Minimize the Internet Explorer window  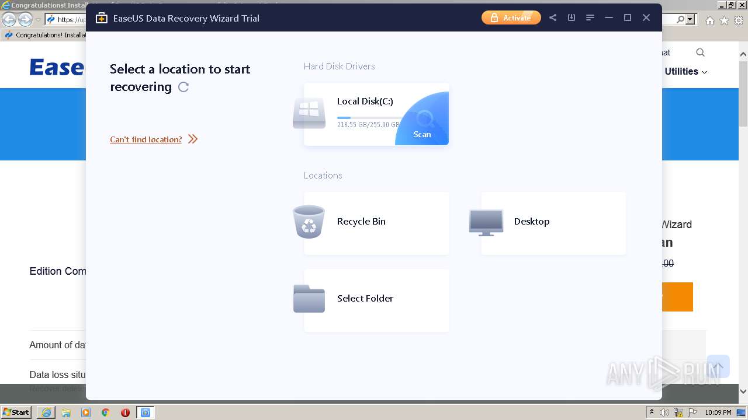click(722, 5)
